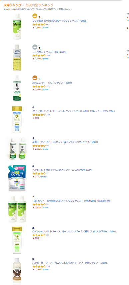The image size is (129, 285).
Task: Click the gold crown rank 1 badge
Action: pos(35,16)
